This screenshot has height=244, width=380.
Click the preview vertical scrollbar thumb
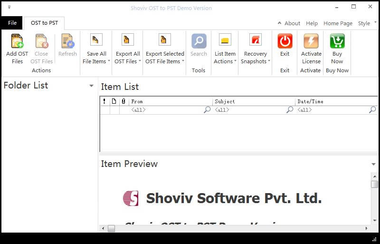[x=374, y=184]
